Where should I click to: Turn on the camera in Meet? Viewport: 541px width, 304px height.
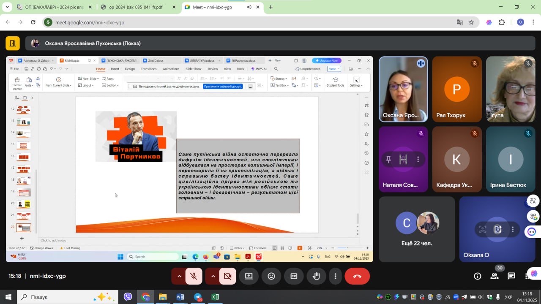click(227, 276)
